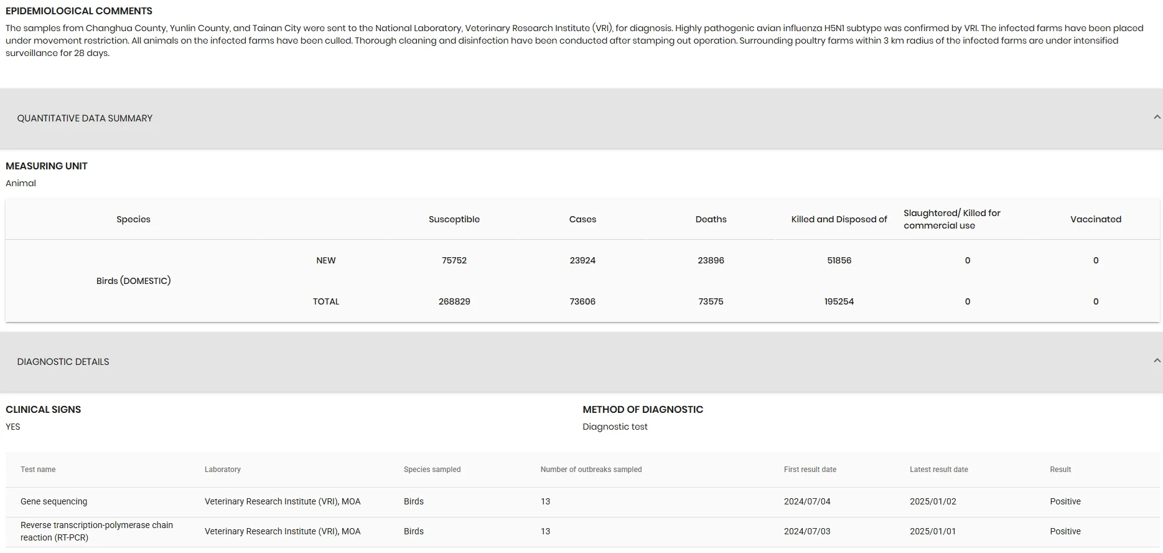Click the Diagnostic Details header label
Screen dimensions: 1163x553
[63, 362]
